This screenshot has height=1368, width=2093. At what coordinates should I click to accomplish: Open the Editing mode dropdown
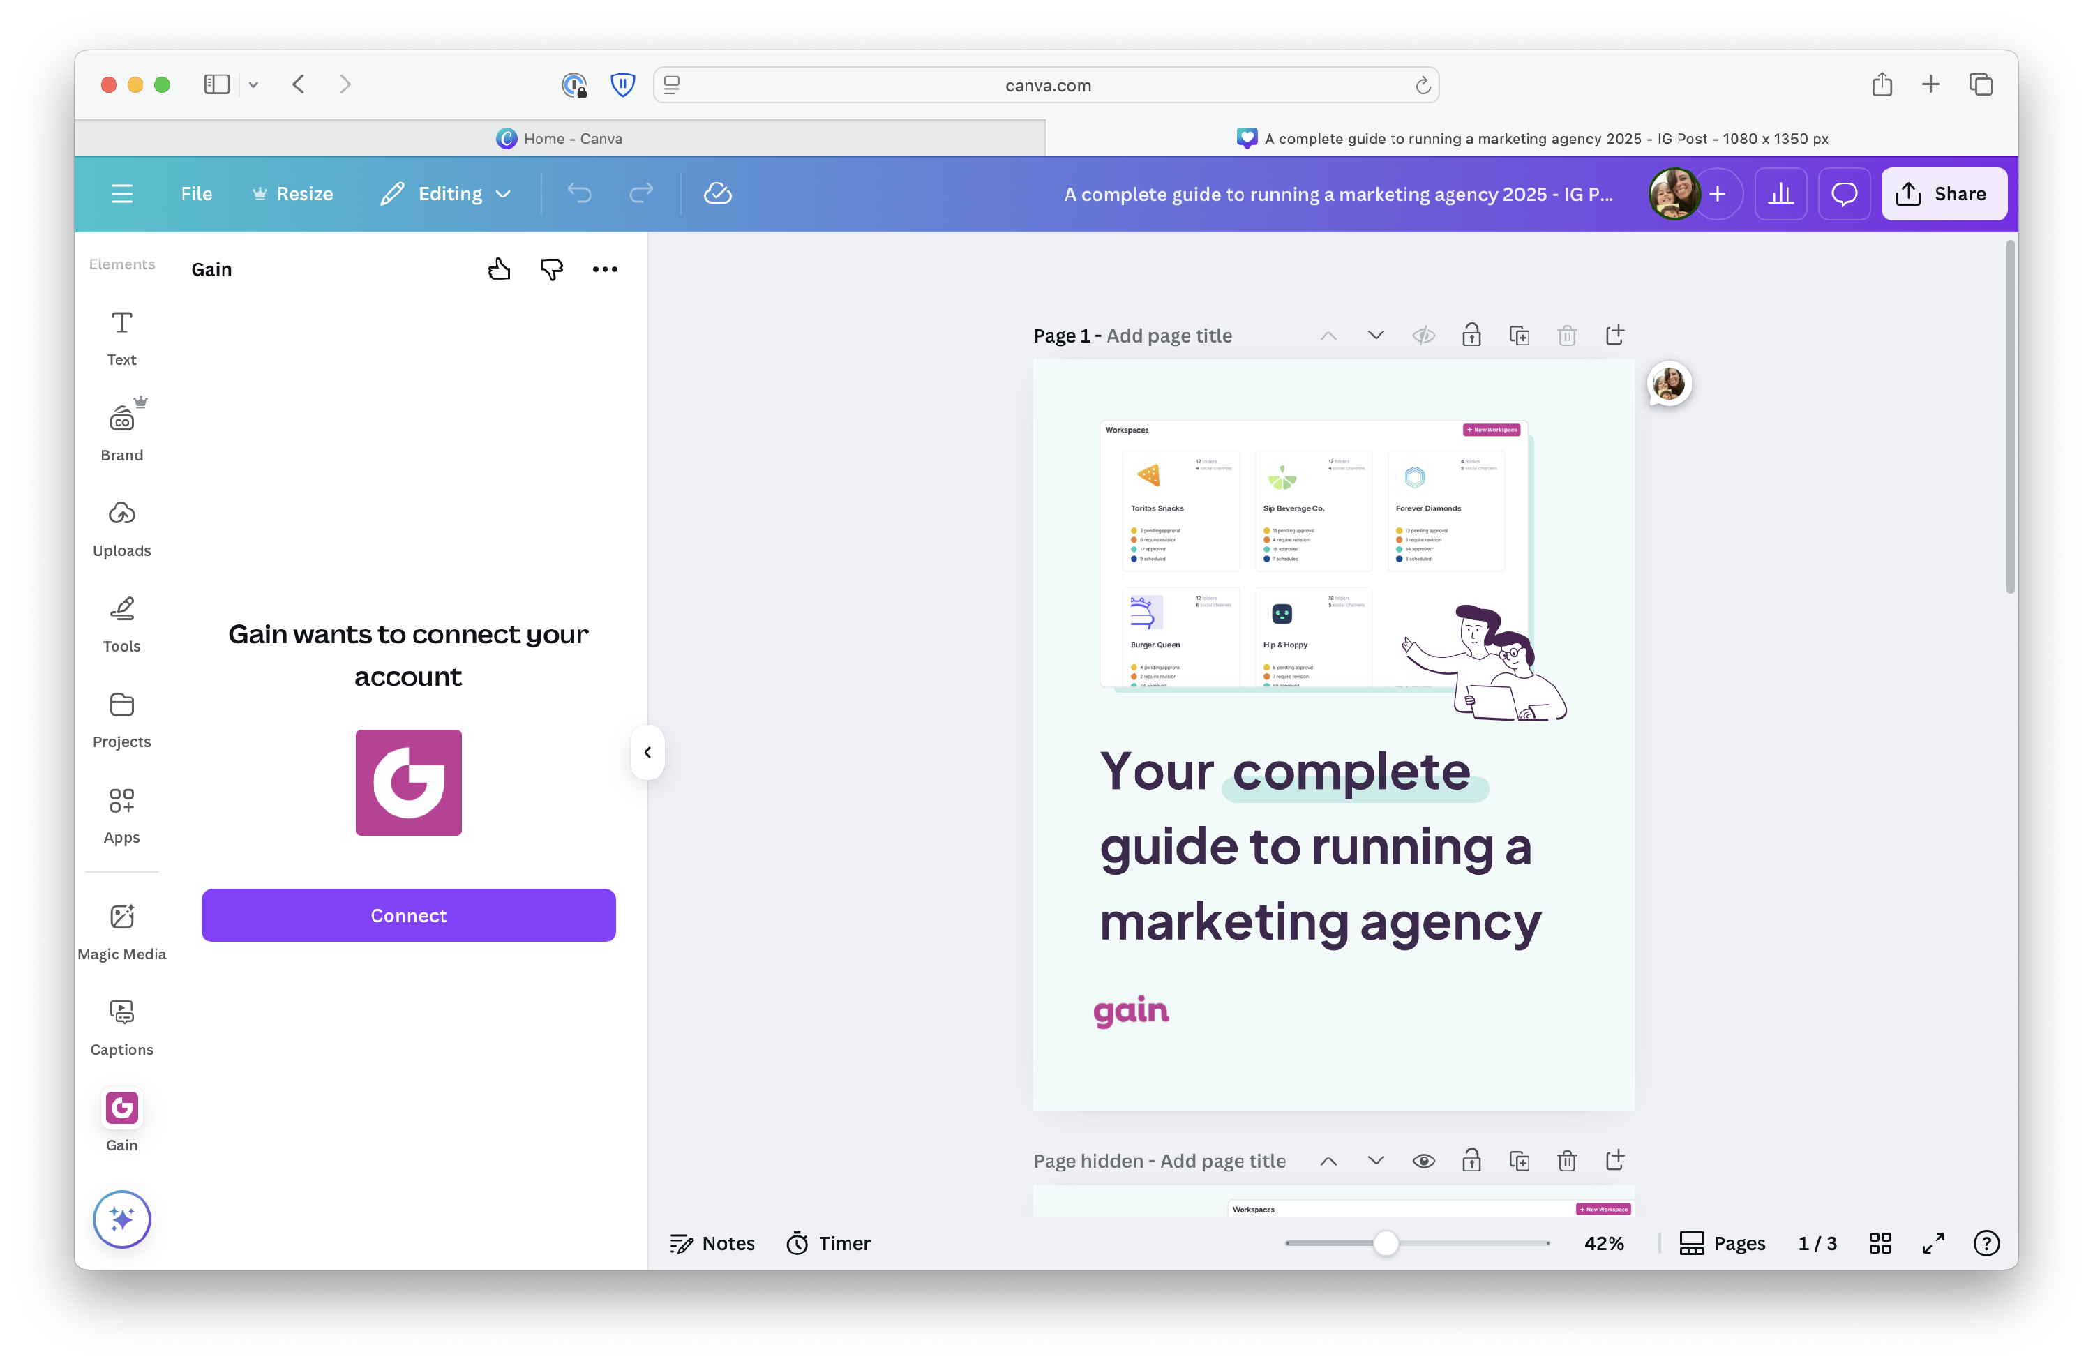[x=446, y=193]
